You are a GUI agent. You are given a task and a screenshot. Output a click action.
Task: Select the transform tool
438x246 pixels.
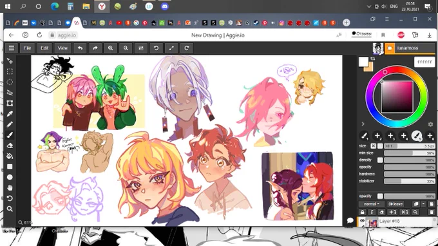(x=10, y=103)
